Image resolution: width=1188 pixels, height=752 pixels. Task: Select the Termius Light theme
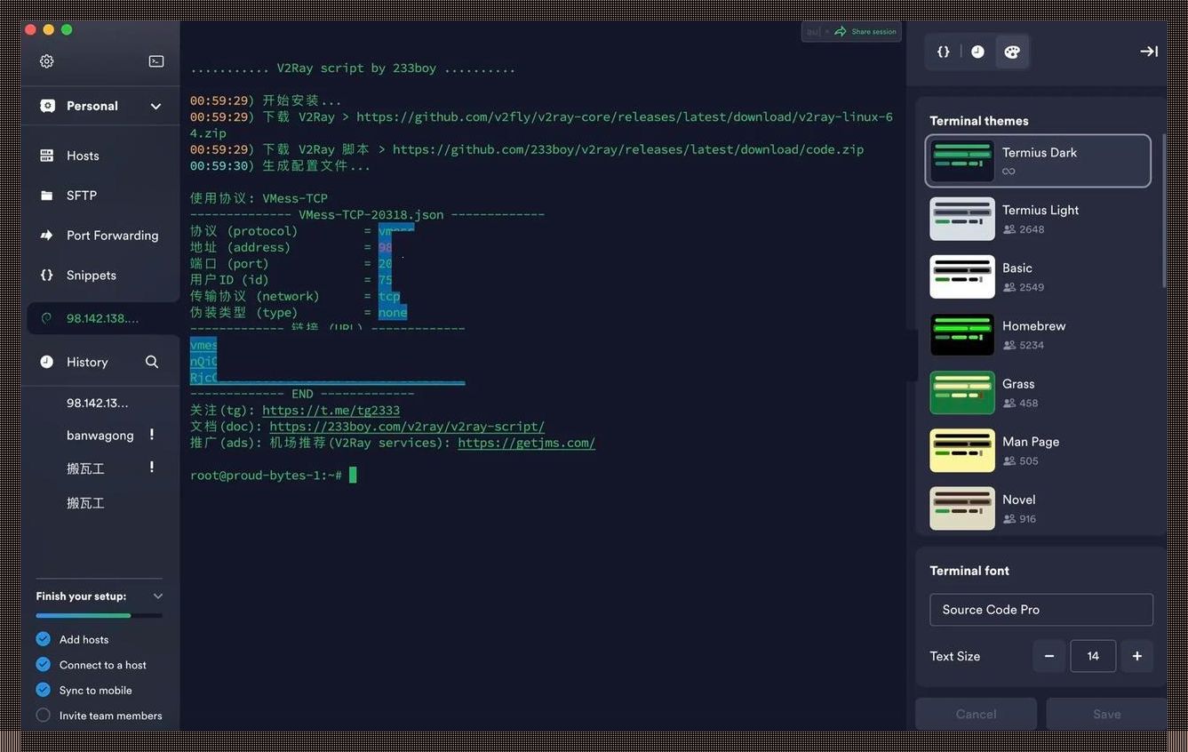(1038, 219)
